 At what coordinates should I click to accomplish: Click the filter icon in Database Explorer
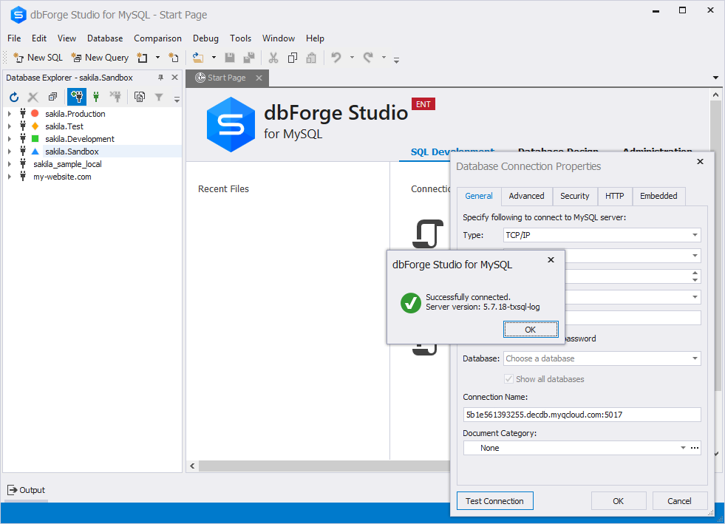click(x=159, y=97)
